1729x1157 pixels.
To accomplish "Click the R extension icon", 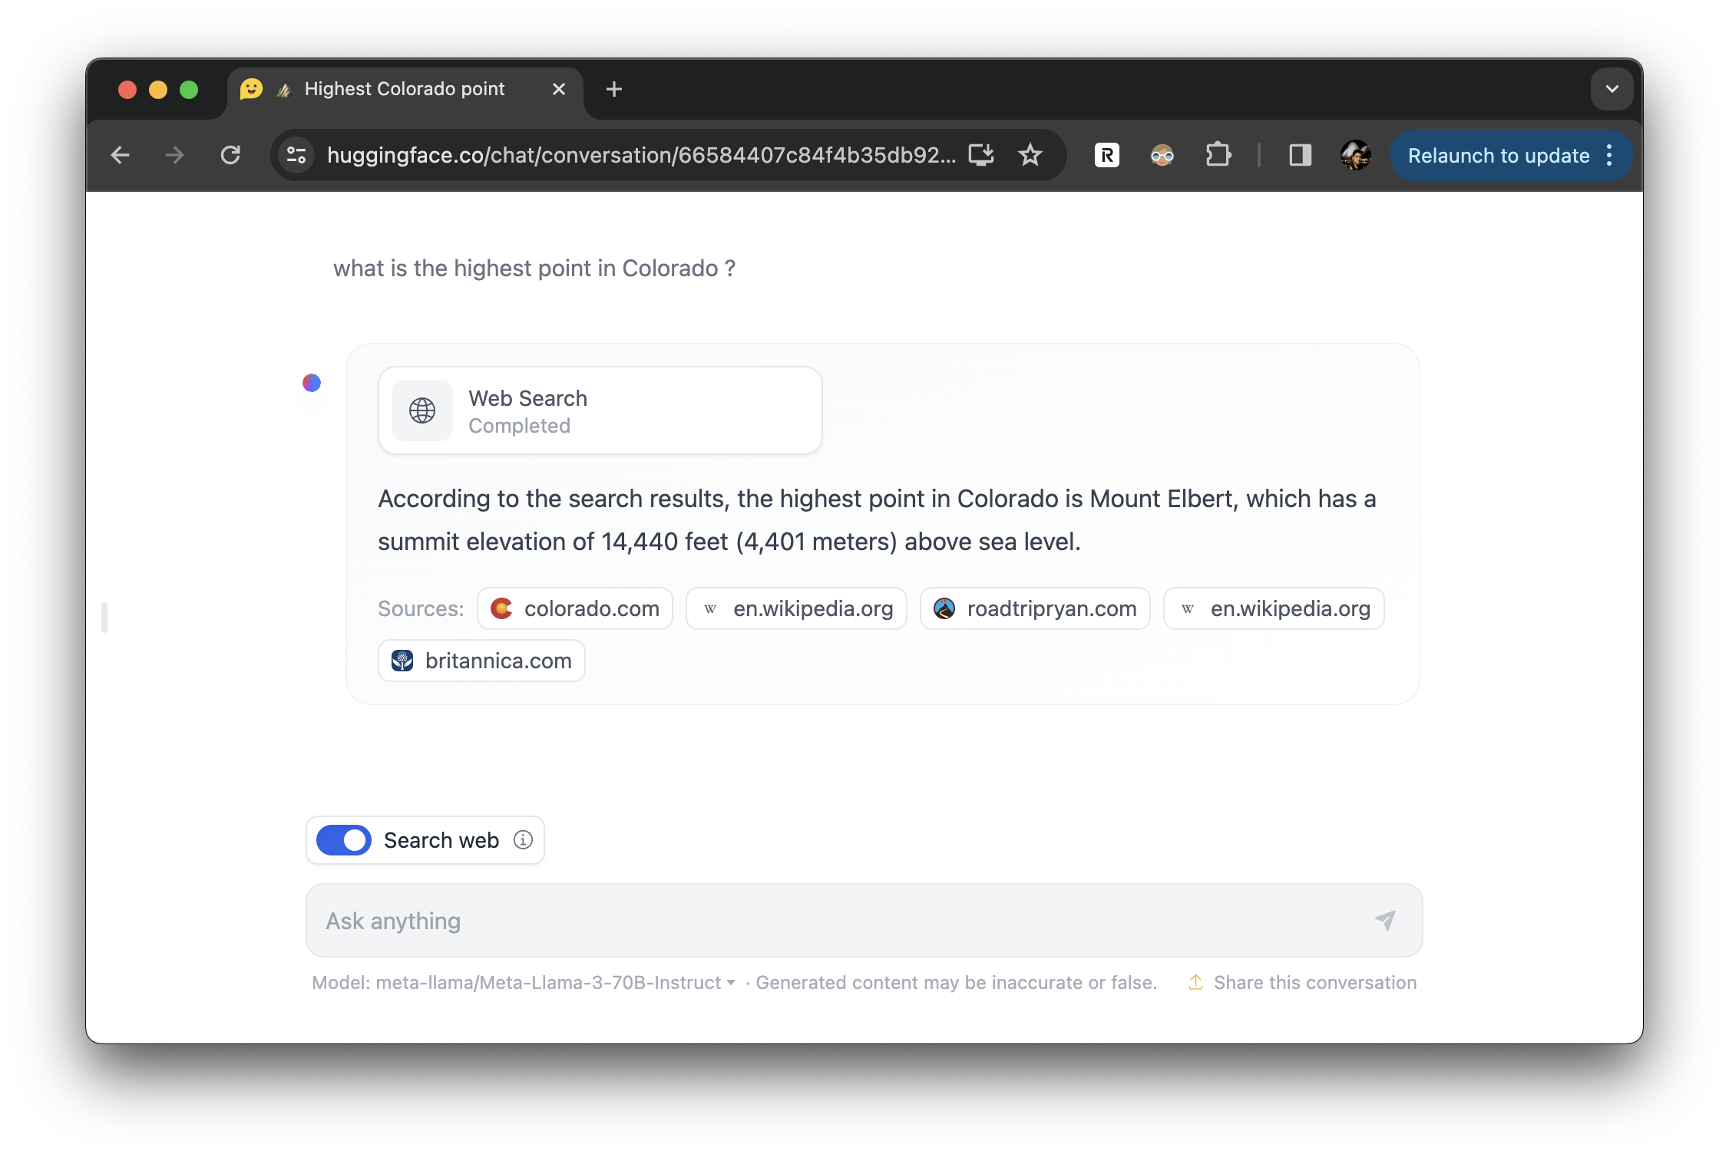I will [1106, 156].
